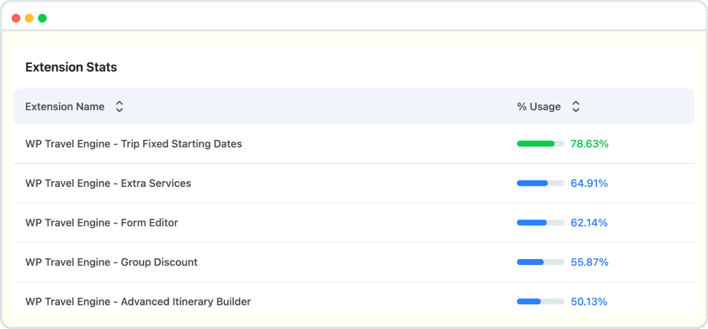
Task: Select the Group Discount extension entry
Action: [x=111, y=262]
